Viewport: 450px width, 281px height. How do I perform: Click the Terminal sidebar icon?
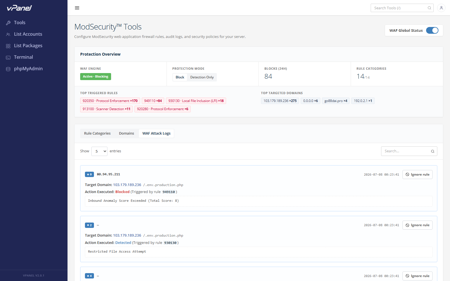coord(8,57)
